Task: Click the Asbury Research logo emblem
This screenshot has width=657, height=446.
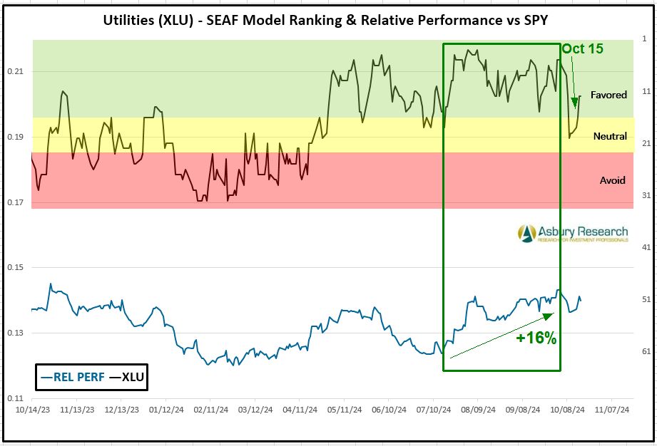Action: click(x=527, y=233)
